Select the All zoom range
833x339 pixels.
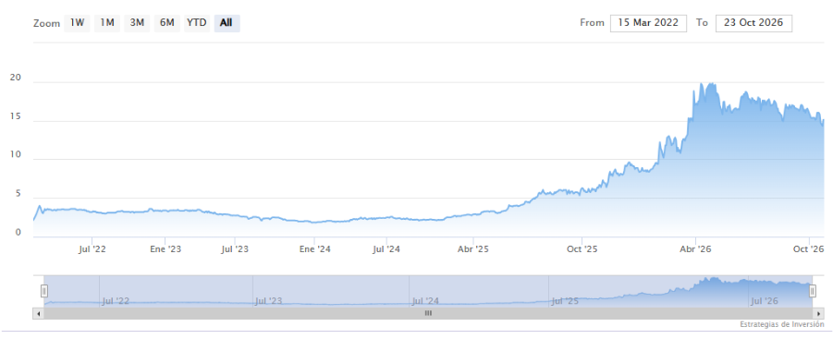pos(227,23)
